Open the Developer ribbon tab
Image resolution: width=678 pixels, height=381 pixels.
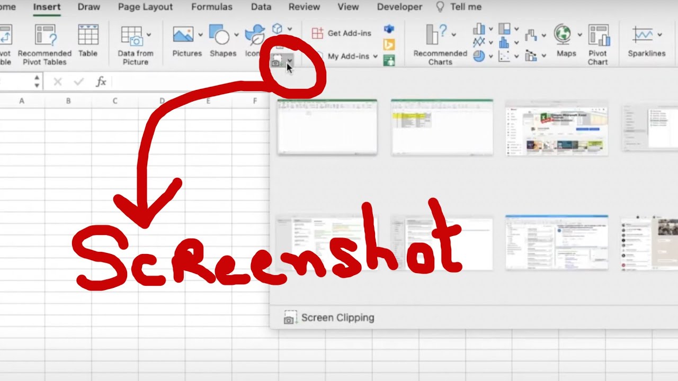[x=399, y=7]
